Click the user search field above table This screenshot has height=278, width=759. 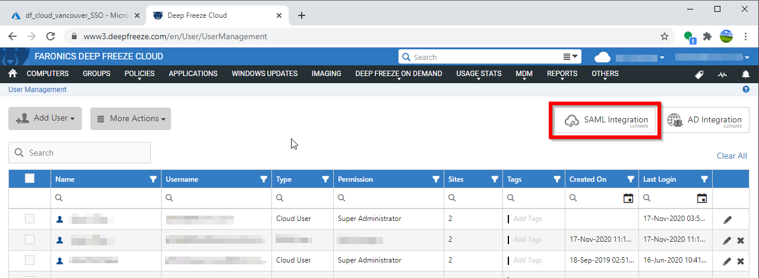(80, 153)
